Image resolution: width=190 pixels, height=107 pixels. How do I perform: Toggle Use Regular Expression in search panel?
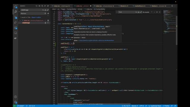point(47,10)
